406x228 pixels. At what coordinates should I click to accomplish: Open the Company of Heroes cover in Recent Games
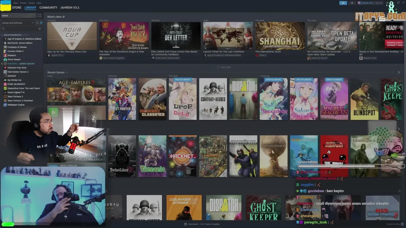(213, 99)
